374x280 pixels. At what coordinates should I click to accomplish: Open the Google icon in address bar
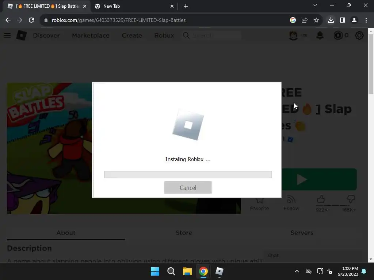coord(293,20)
